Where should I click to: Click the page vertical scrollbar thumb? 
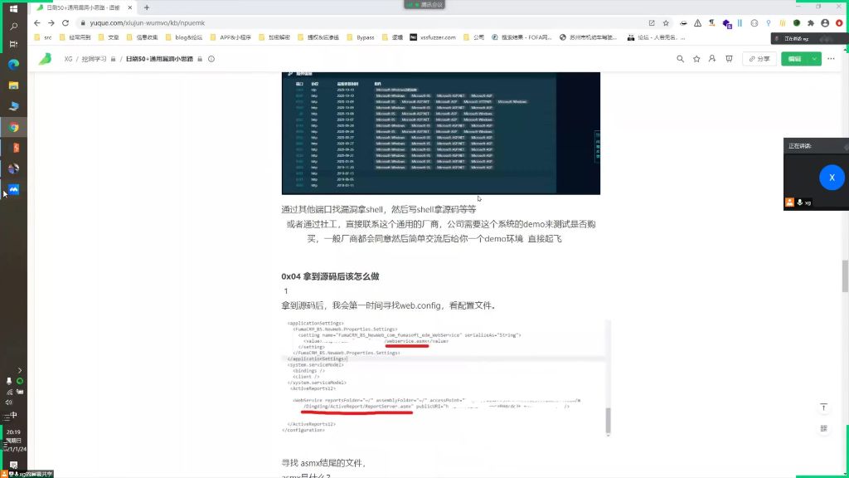845,276
